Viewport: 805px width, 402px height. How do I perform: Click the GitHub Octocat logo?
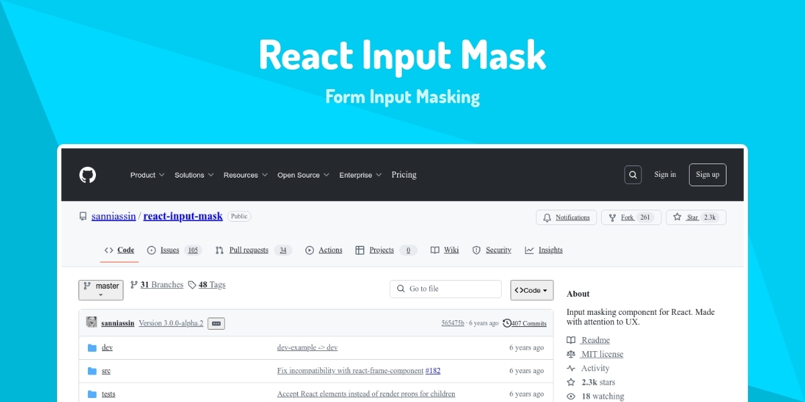coord(88,175)
